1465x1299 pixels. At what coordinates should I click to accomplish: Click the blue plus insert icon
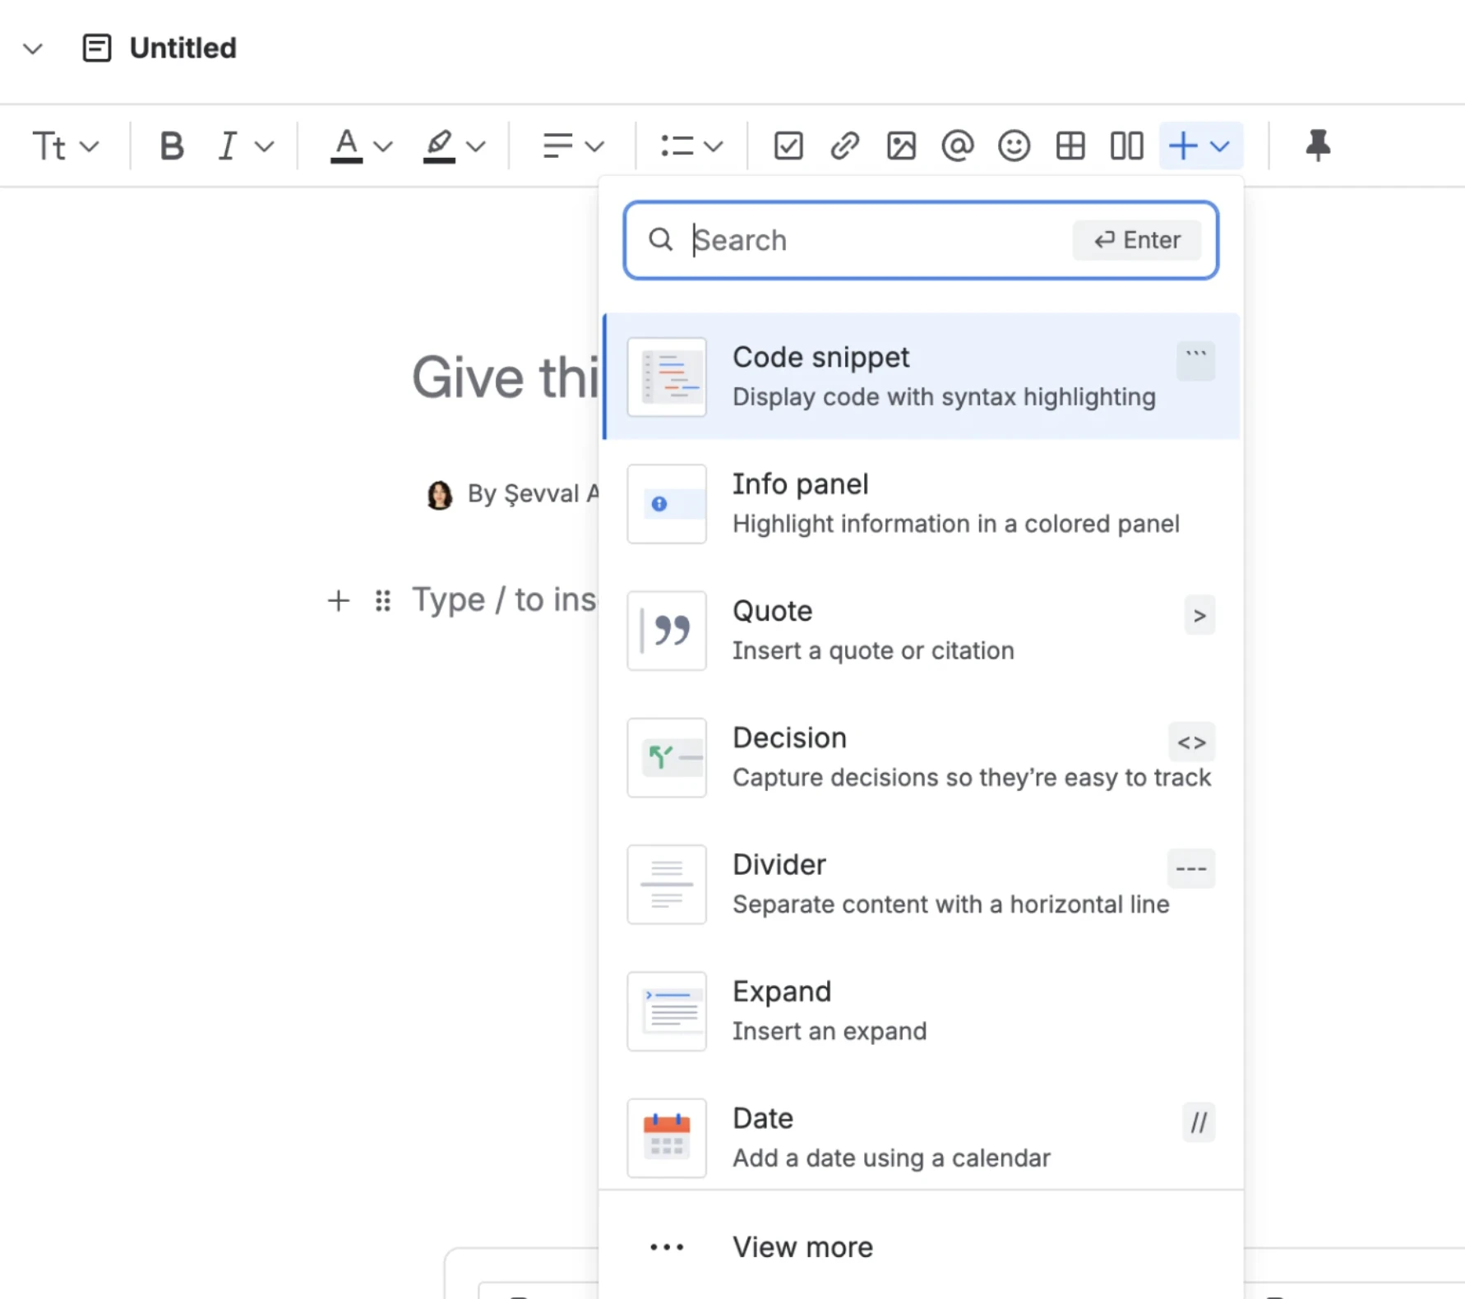(1183, 146)
